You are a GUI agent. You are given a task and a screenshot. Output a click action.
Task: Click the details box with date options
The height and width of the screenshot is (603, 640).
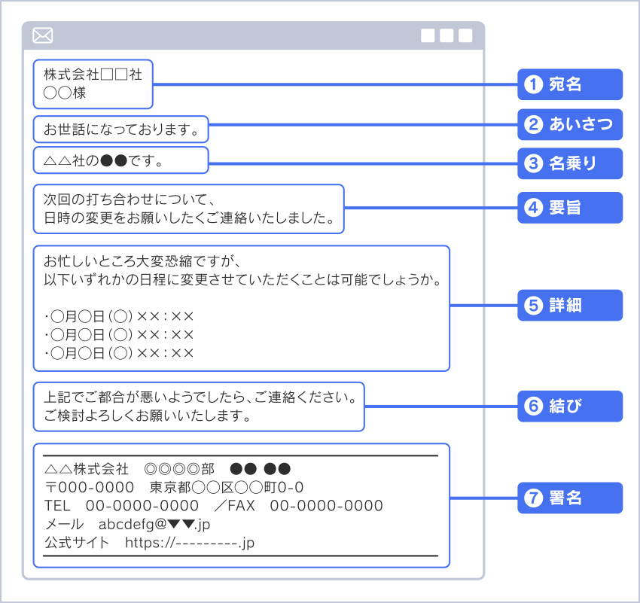coord(241,308)
